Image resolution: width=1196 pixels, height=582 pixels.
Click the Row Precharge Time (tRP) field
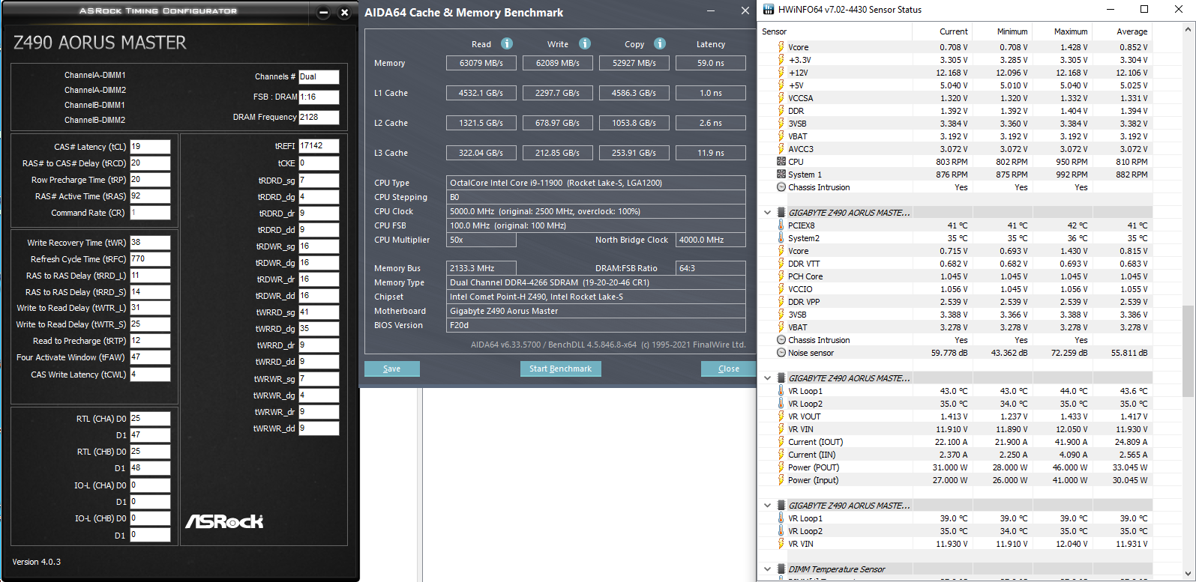point(150,180)
